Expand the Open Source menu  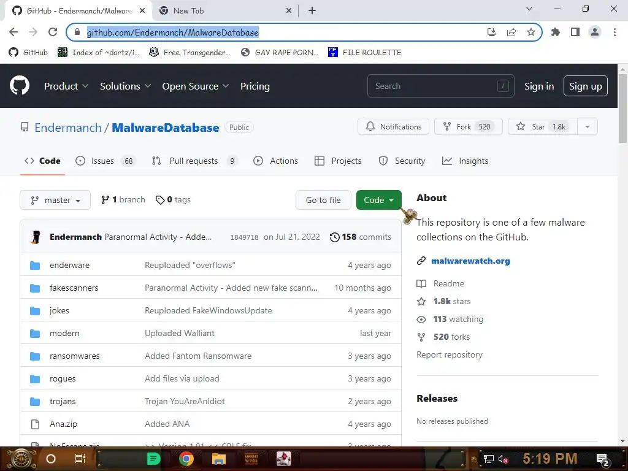point(196,86)
